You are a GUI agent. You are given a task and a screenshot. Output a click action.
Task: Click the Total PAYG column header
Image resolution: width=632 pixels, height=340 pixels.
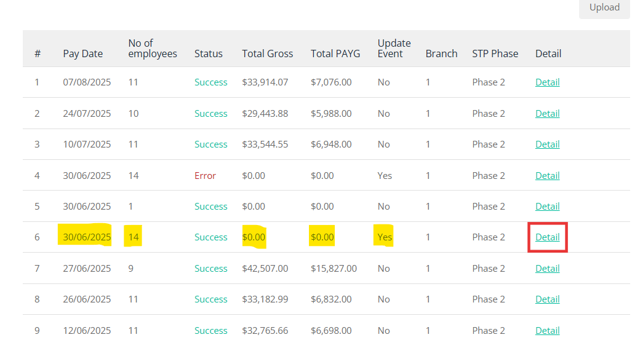335,53
